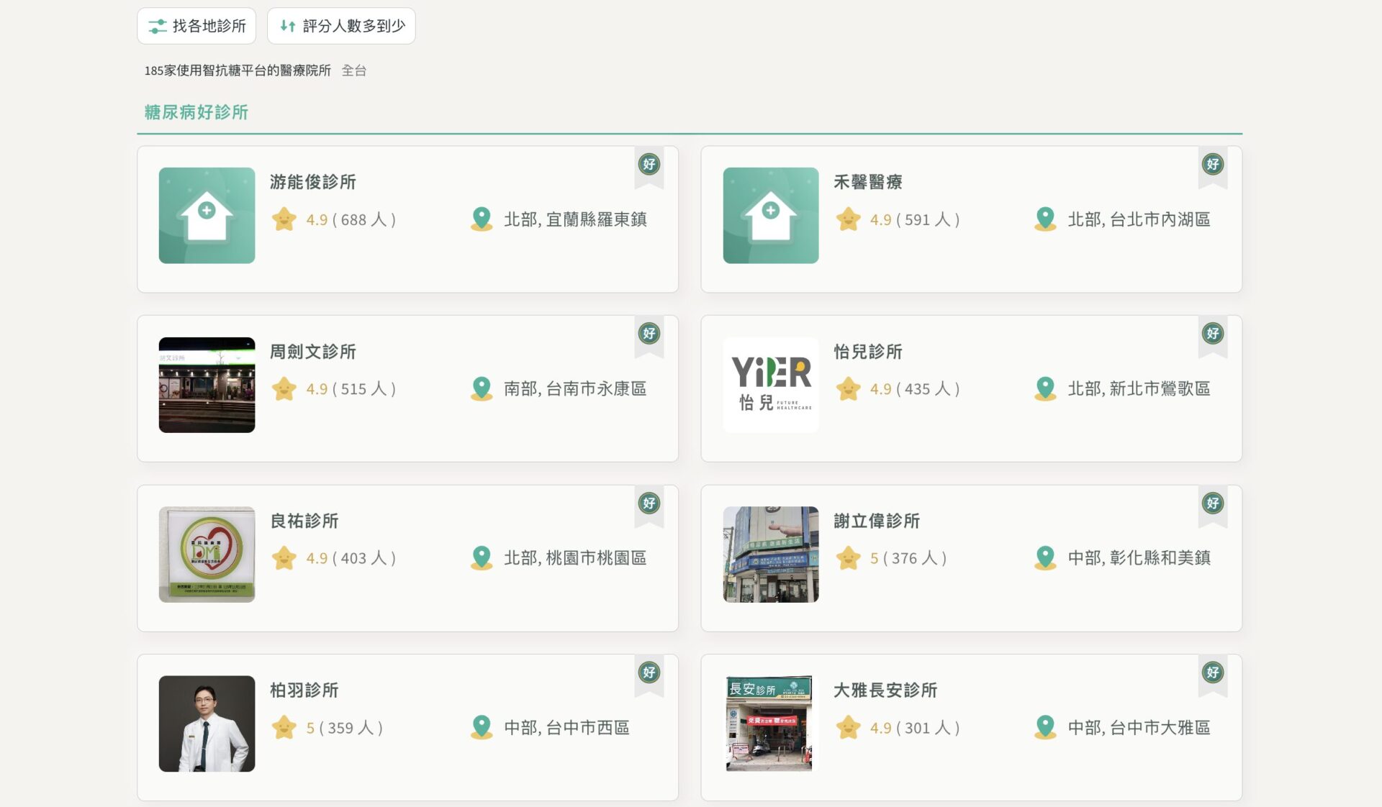This screenshot has height=807, width=1382.
Task: Click the 好 badge on 柏羽診所 card
Action: [x=649, y=672]
